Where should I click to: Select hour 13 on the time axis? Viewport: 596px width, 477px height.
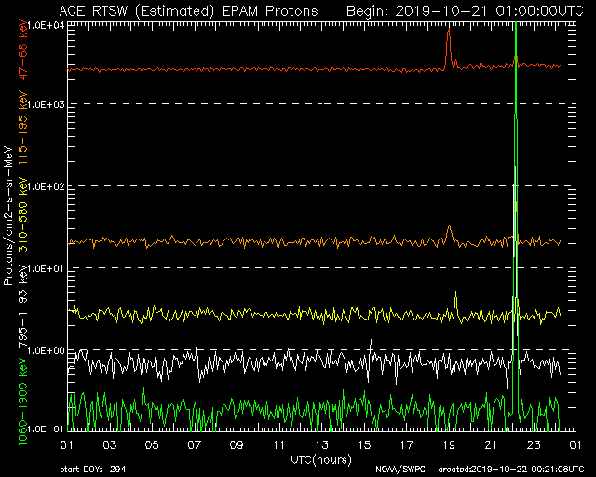point(322,444)
